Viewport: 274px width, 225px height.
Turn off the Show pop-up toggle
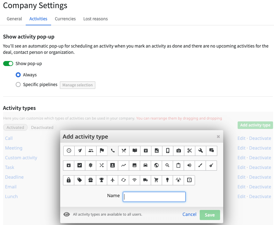tap(8, 63)
